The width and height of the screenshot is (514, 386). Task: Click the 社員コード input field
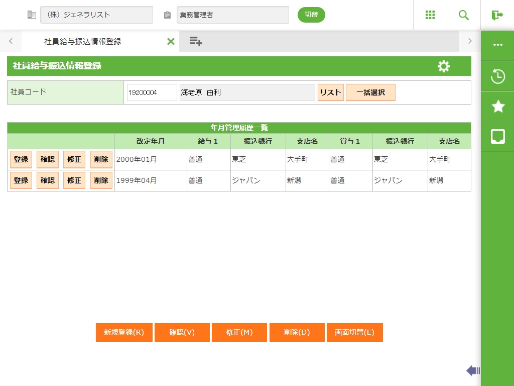(x=152, y=92)
